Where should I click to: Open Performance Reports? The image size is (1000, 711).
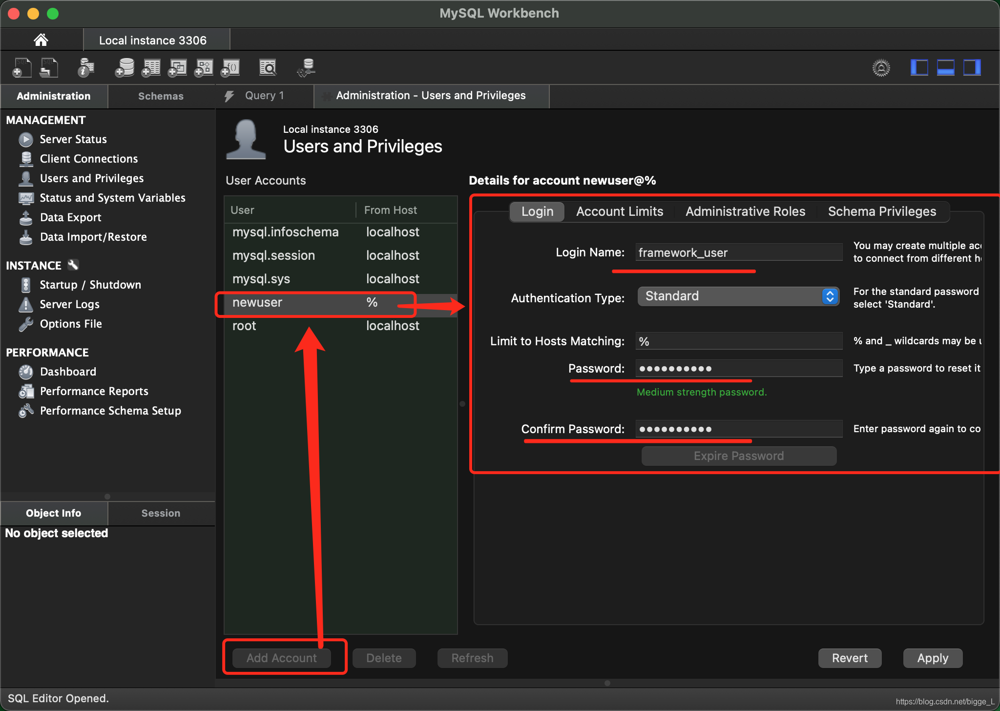pyautogui.click(x=94, y=391)
